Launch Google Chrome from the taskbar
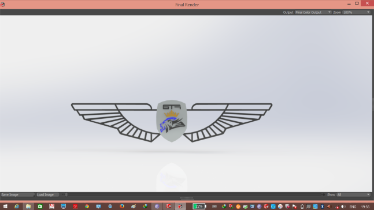Viewport: 374px width, 210px height. pyautogui.click(x=87, y=207)
